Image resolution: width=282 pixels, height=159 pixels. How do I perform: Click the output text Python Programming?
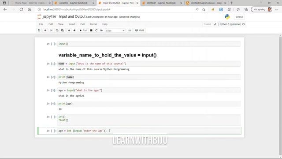pos(71,83)
